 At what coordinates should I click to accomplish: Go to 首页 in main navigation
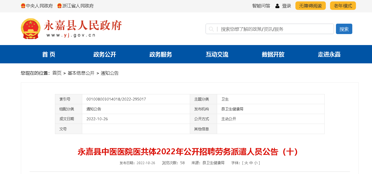tap(49, 55)
